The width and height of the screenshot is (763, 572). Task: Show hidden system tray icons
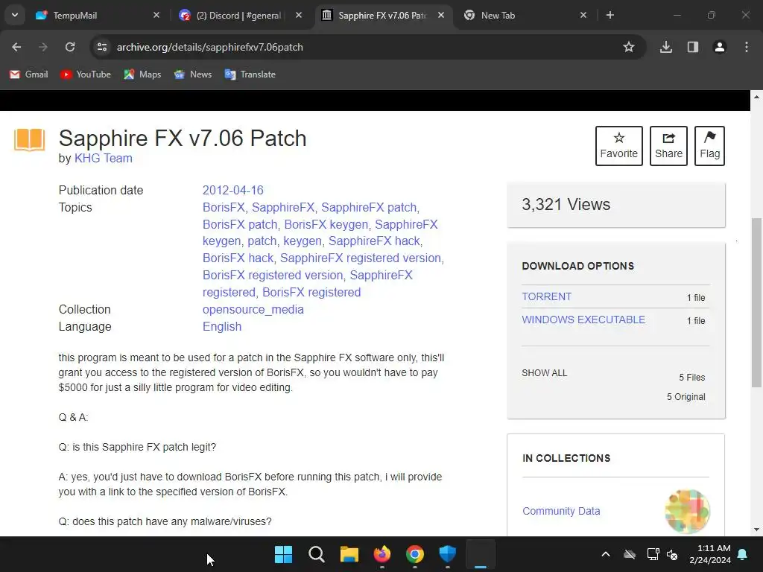[x=606, y=554]
